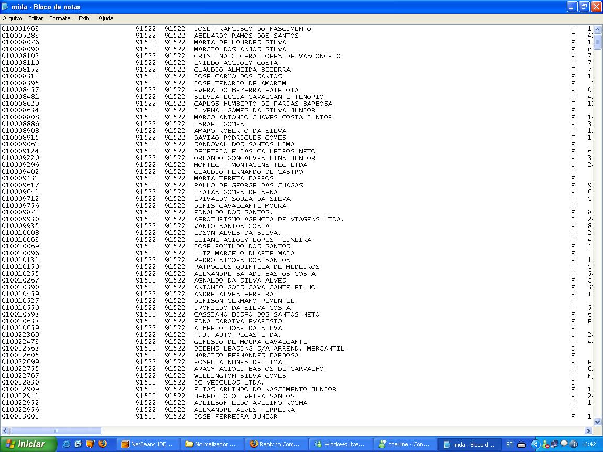603x452 pixels.
Task: Launch Firefox from the quick launch bar
Action: tap(103, 444)
